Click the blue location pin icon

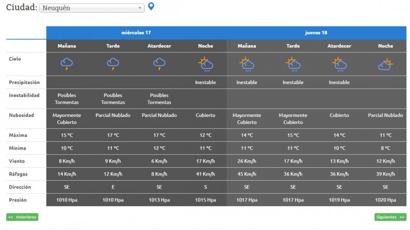click(151, 7)
